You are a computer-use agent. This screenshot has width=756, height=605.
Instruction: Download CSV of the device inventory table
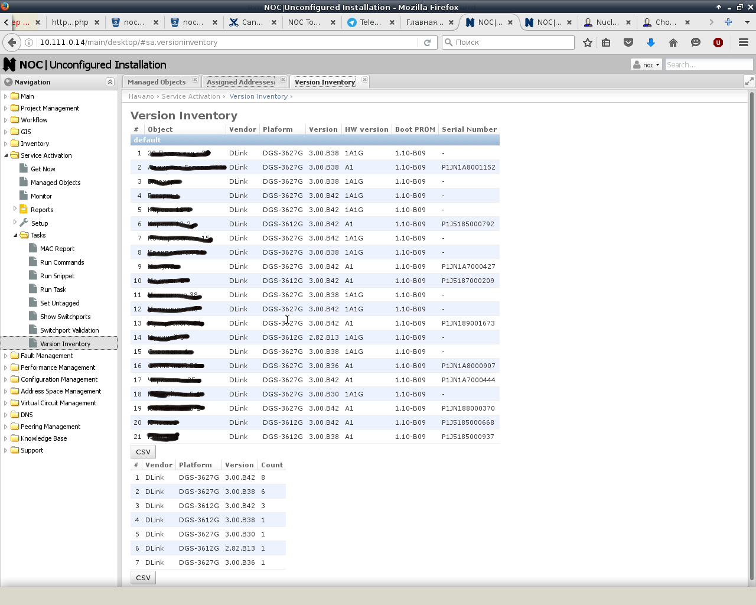pos(143,452)
